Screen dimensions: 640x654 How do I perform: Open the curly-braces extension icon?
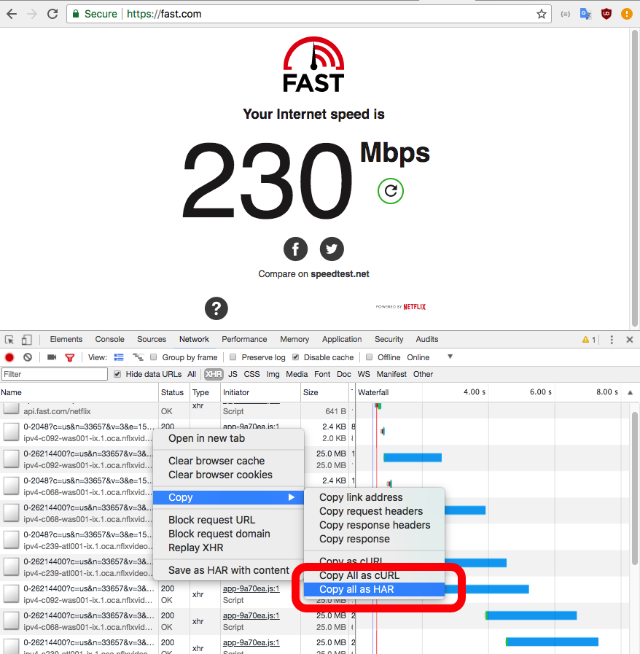coord(566,14)
